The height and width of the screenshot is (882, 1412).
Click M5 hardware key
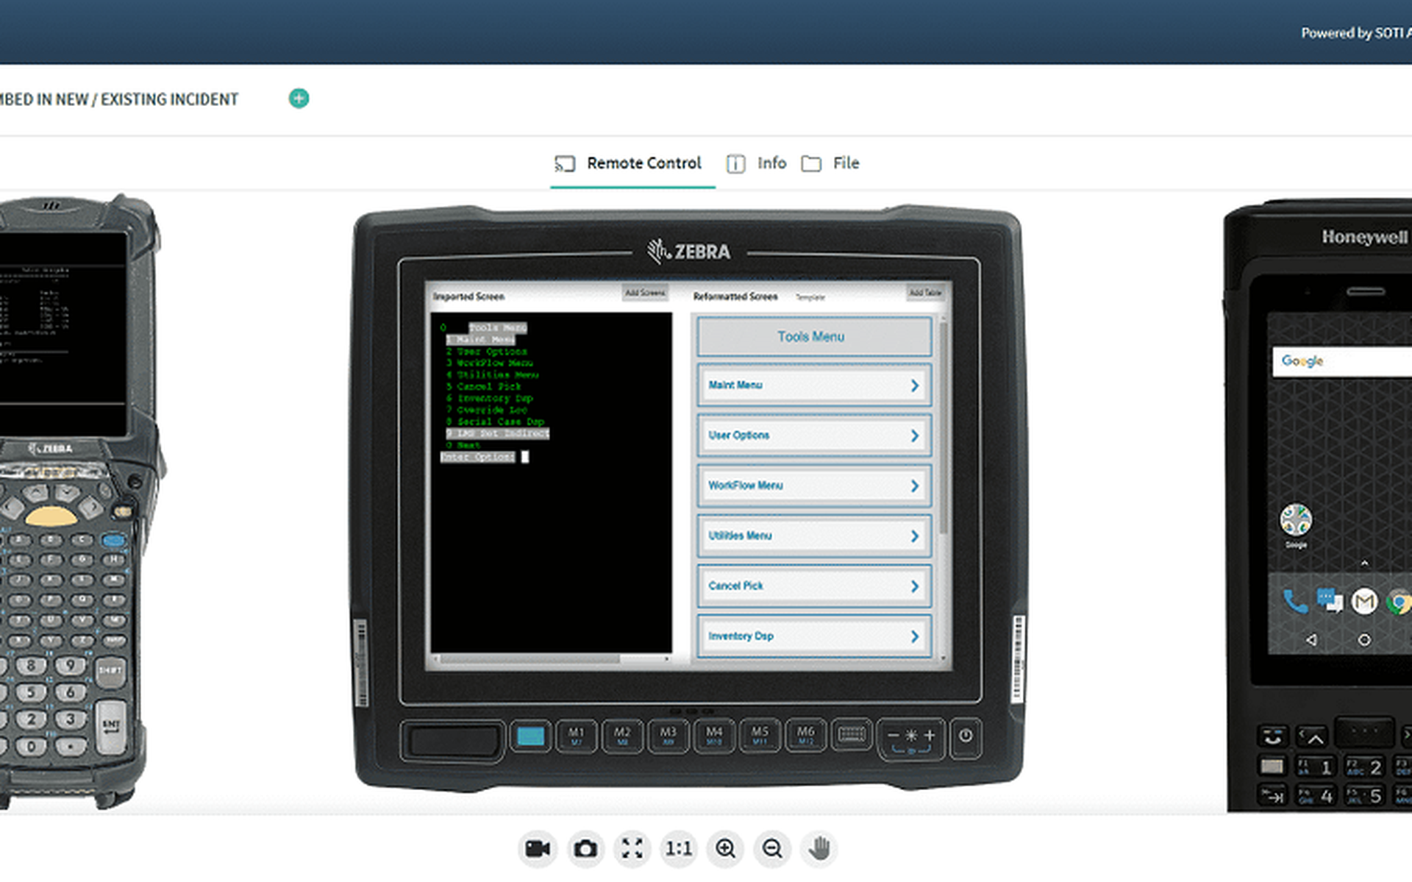(760, 736)
